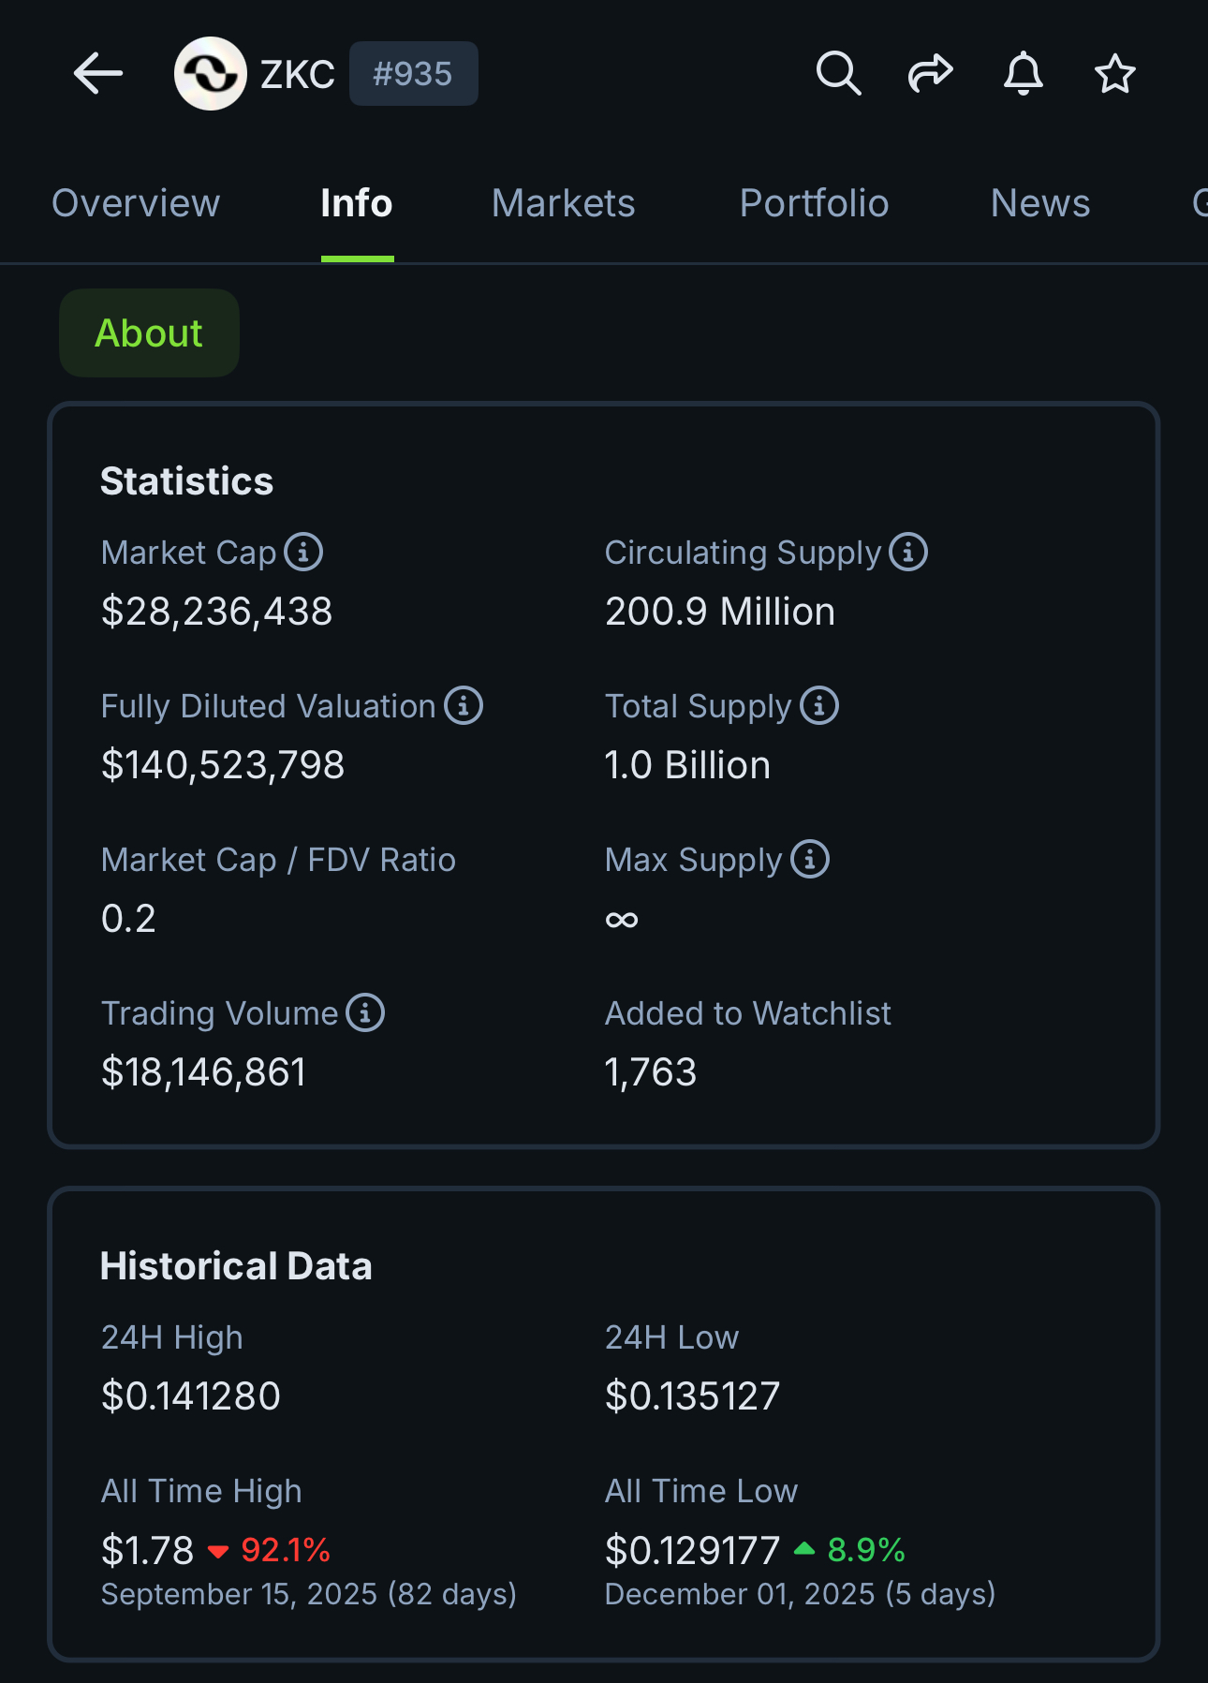Switch to the Overview tab

pyautogui.click(x=136, y=203)
